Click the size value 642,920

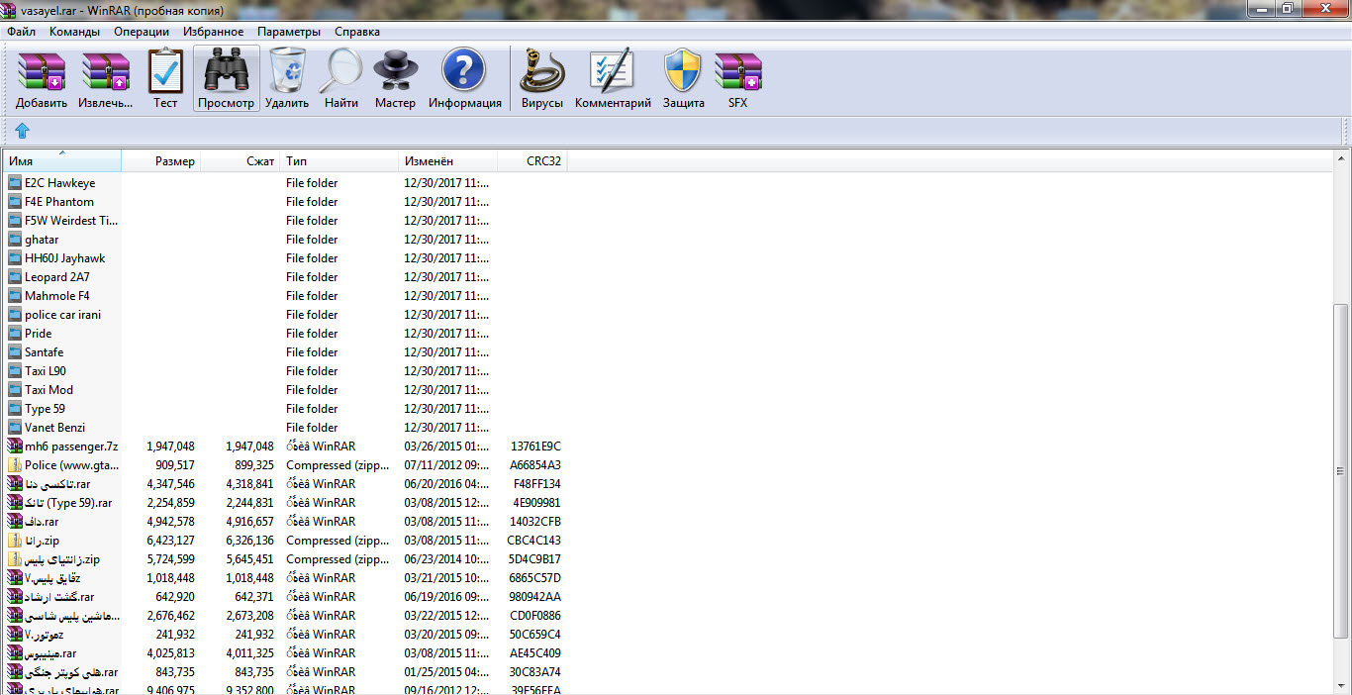click(174, 597)
